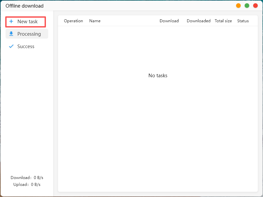Open the Processing tasks list
The width and height of the screenshot is (263, 197).
click(x=27, y=34)
